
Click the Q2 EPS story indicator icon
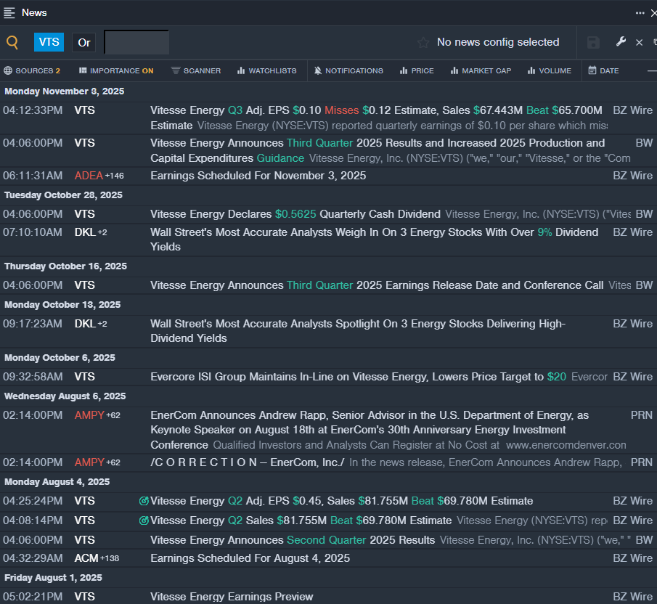click(x=144, y=501)
